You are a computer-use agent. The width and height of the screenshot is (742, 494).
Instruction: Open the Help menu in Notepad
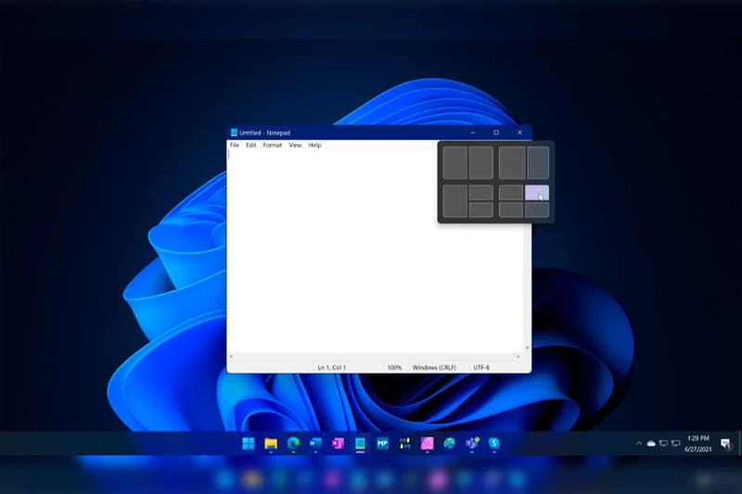[x=314, y=146]
